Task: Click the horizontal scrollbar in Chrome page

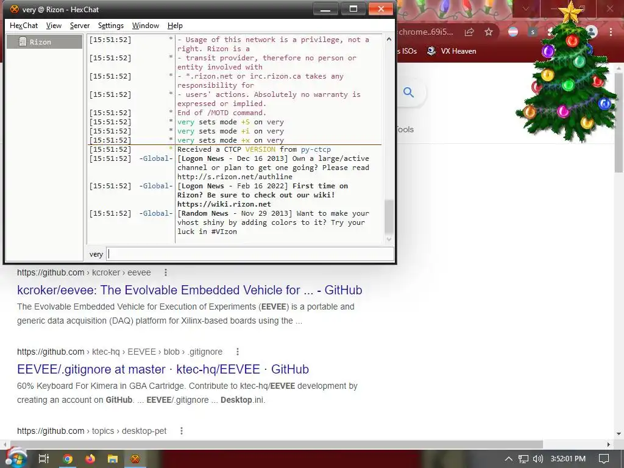Action: (x=277, y=444)
